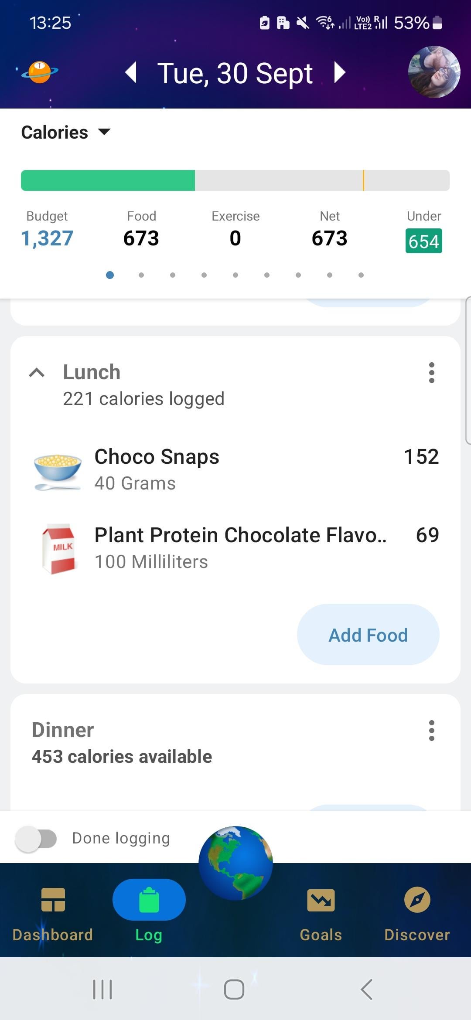Collapse the Lunch section chevron

pyautogui.click(x=37, y=373)
